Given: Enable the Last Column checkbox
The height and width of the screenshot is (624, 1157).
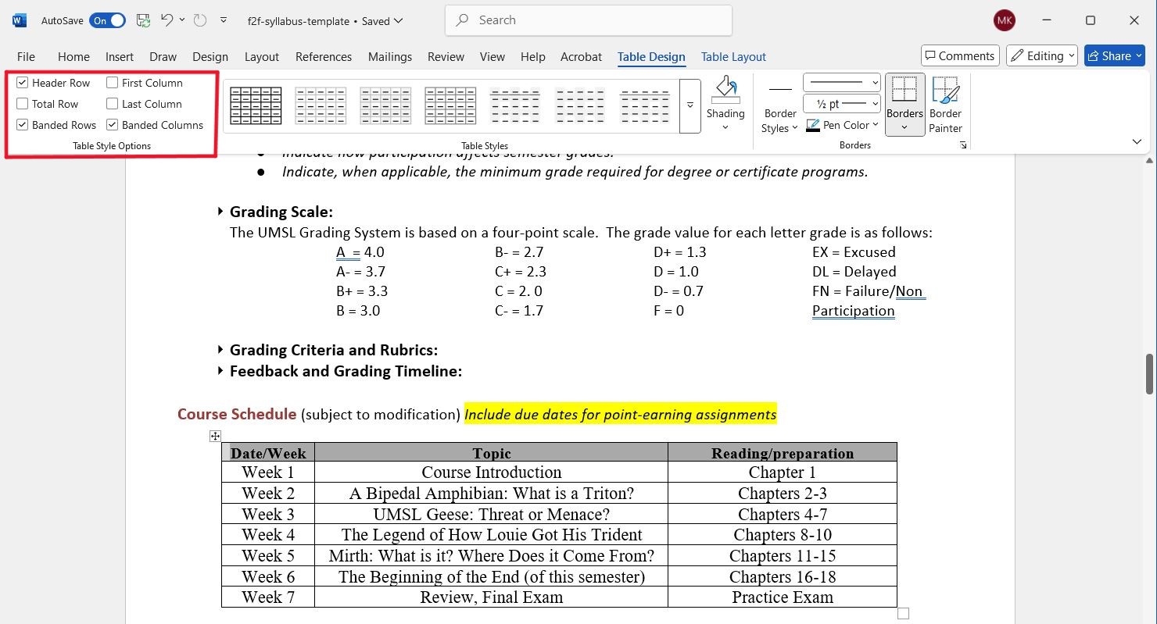Looking at the screenshot, I should [113, 104].
